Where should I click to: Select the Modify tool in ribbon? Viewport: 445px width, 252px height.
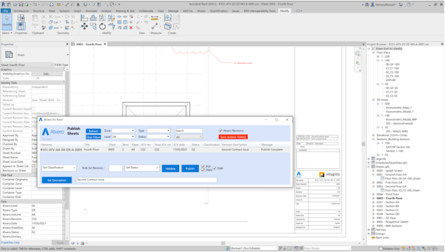7,21
